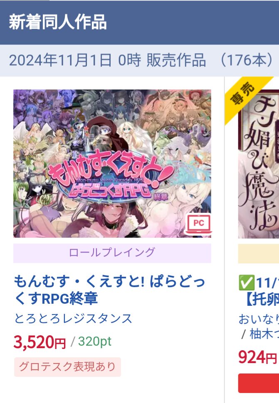
Task: Open the おいなり circle name link
Action: click(259, 319)
